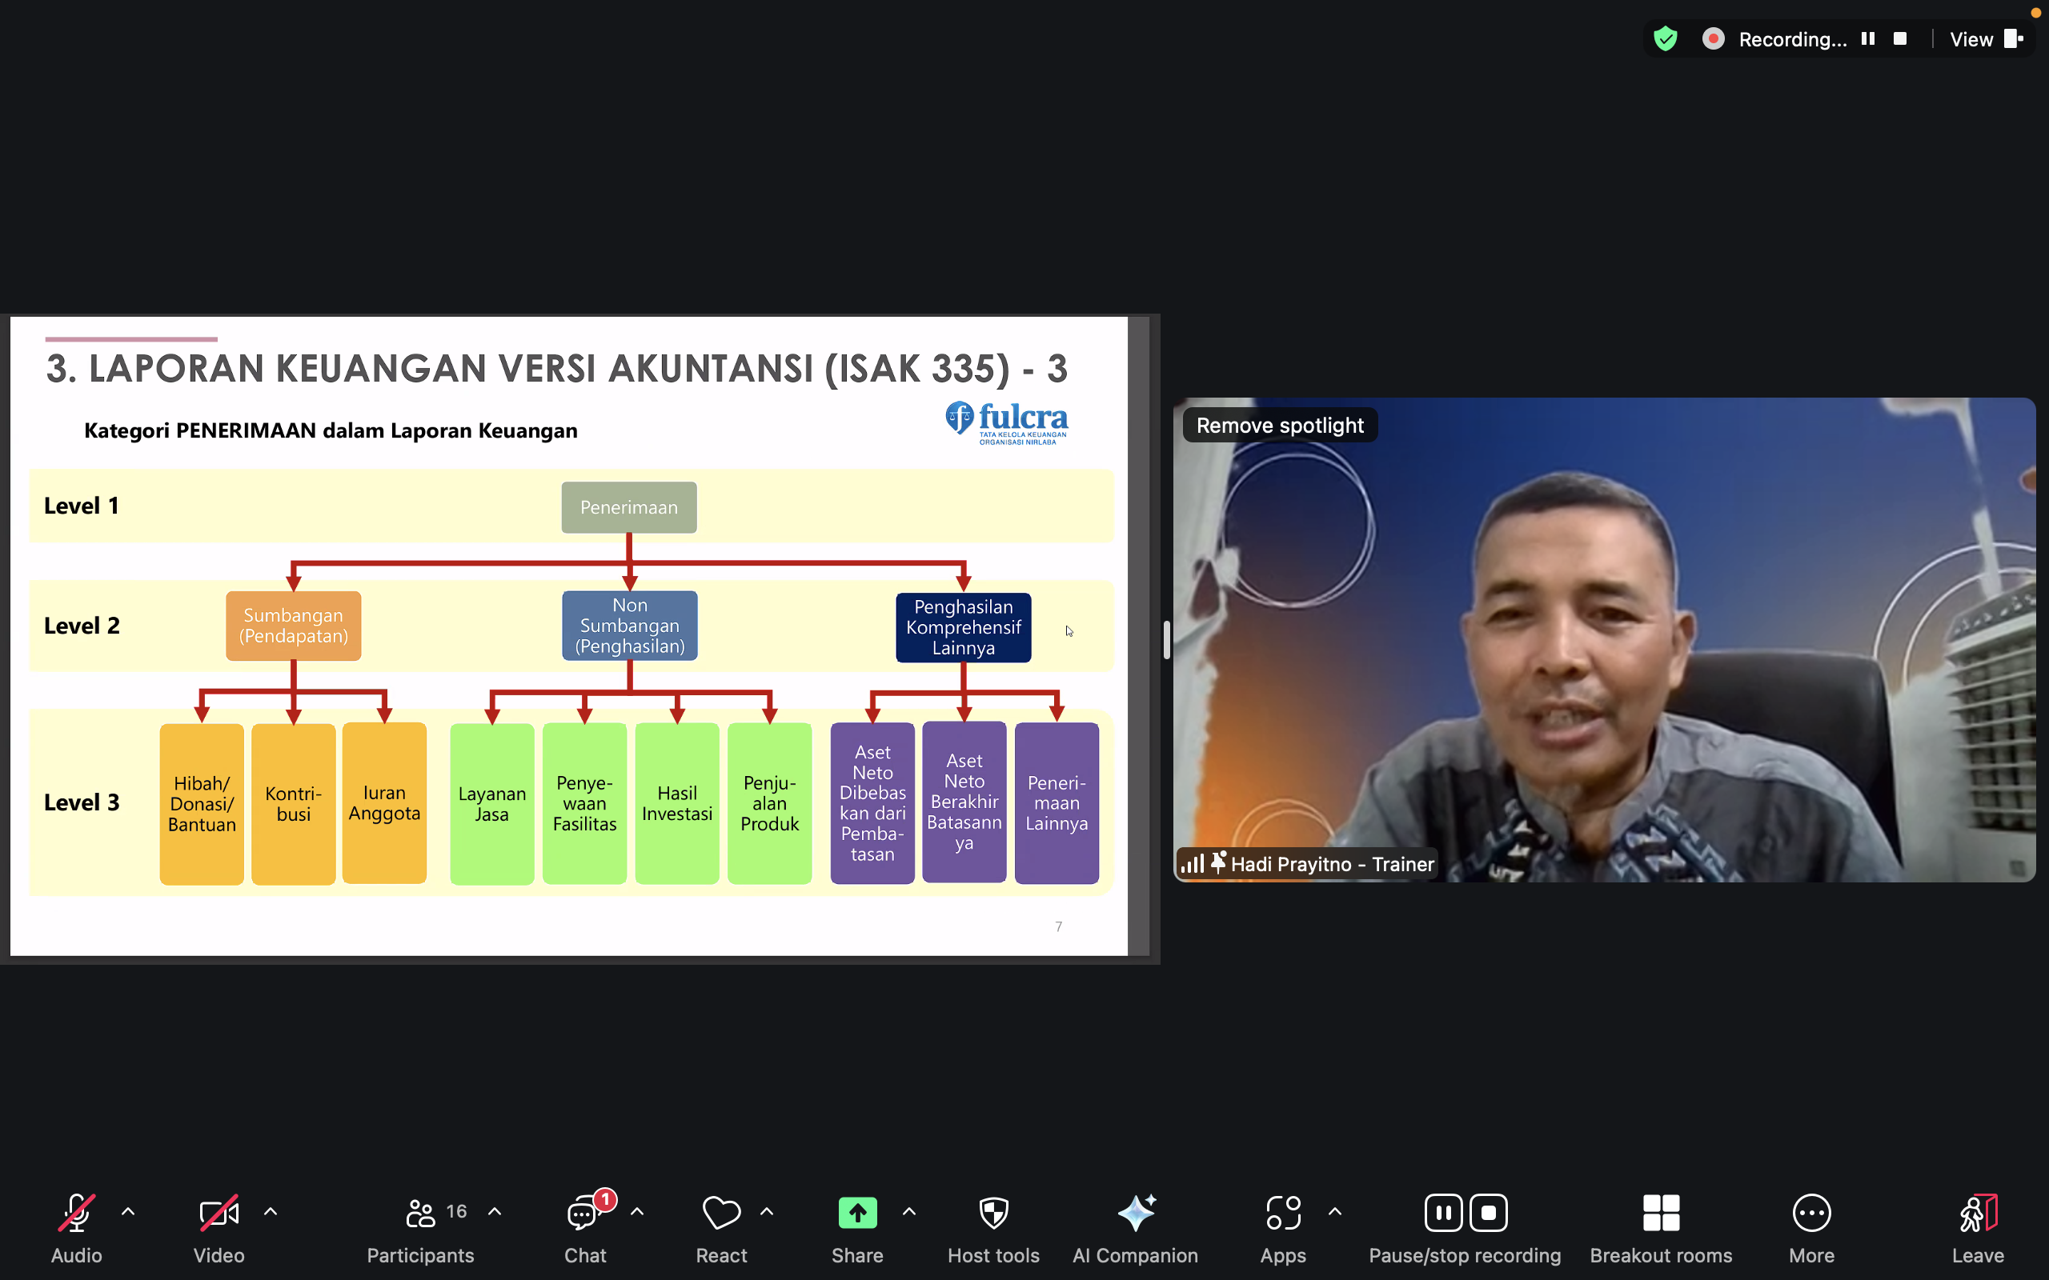Expand the Video options chevron
This screenshot has width=2049, height=1280.
click(271, 1211)
